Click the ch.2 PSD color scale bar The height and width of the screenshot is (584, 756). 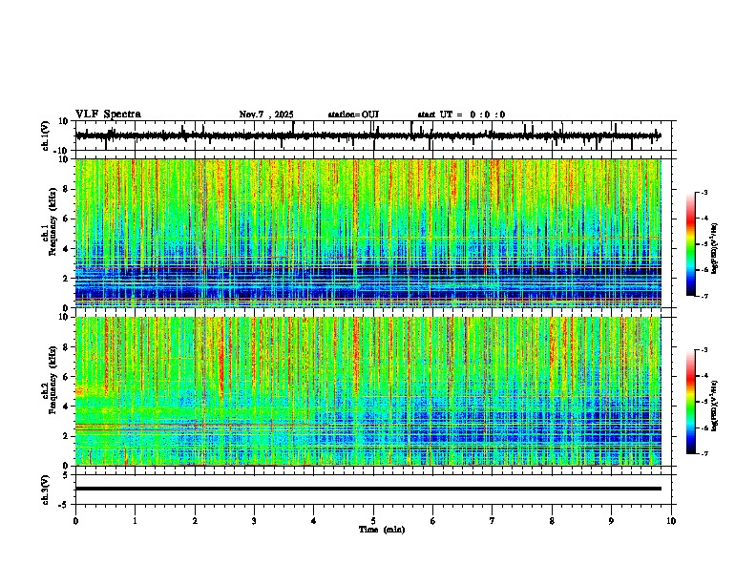click(691, 402)
